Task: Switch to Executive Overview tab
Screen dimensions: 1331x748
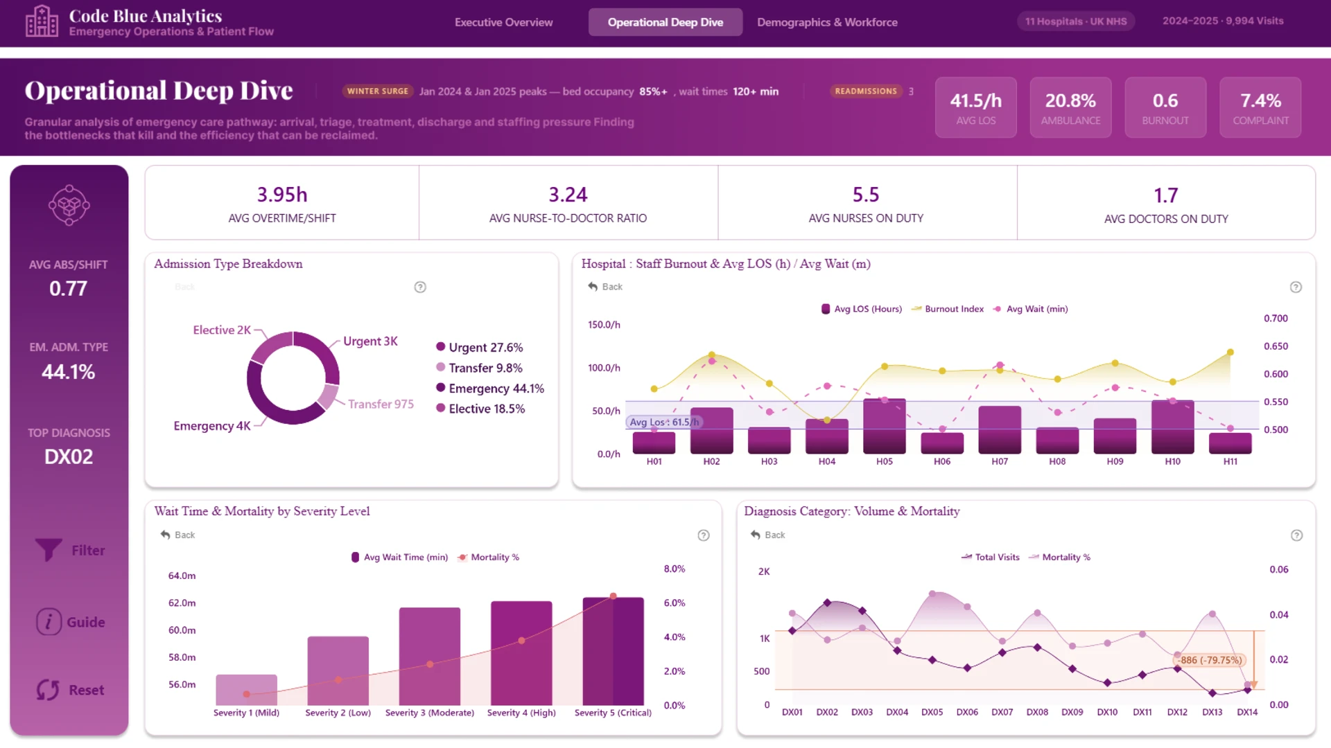Action: pyautogui.click(x=503, y=22)
